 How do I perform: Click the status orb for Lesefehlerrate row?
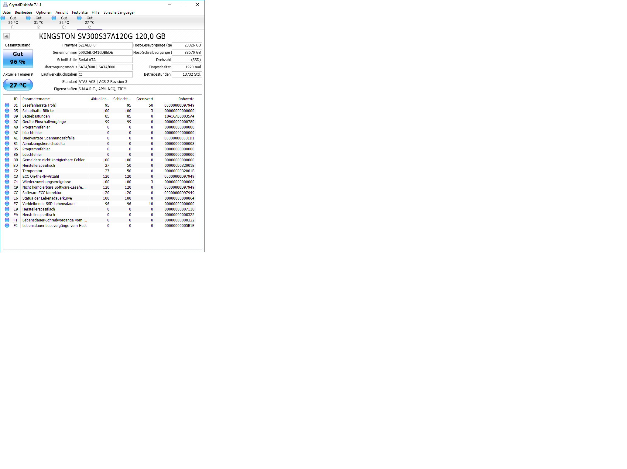[x=7, y=105]
